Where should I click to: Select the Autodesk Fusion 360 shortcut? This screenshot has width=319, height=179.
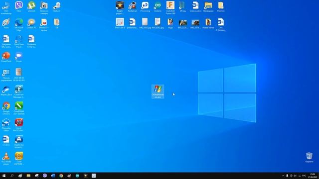click(x=170, y=8)
